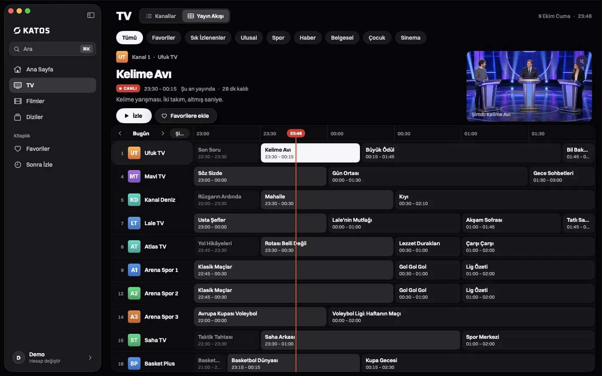Select the Haber filter

[x=307, y=38]
